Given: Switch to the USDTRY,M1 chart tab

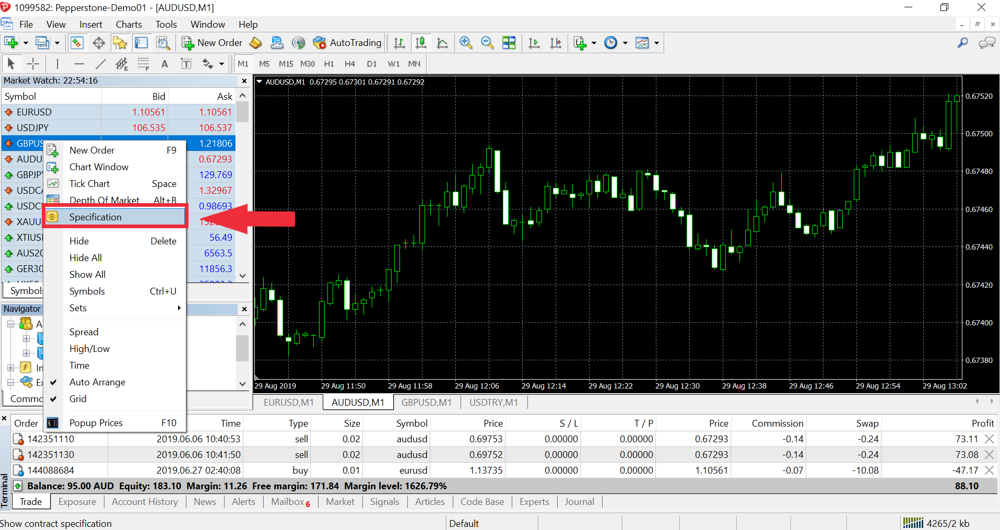Looking at the screenshot, I should pos(493,403).
